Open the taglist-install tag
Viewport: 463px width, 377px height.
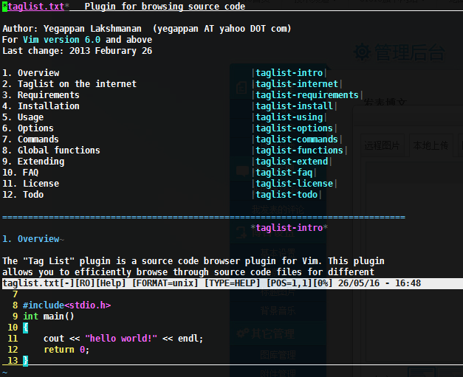pos(294,106)
